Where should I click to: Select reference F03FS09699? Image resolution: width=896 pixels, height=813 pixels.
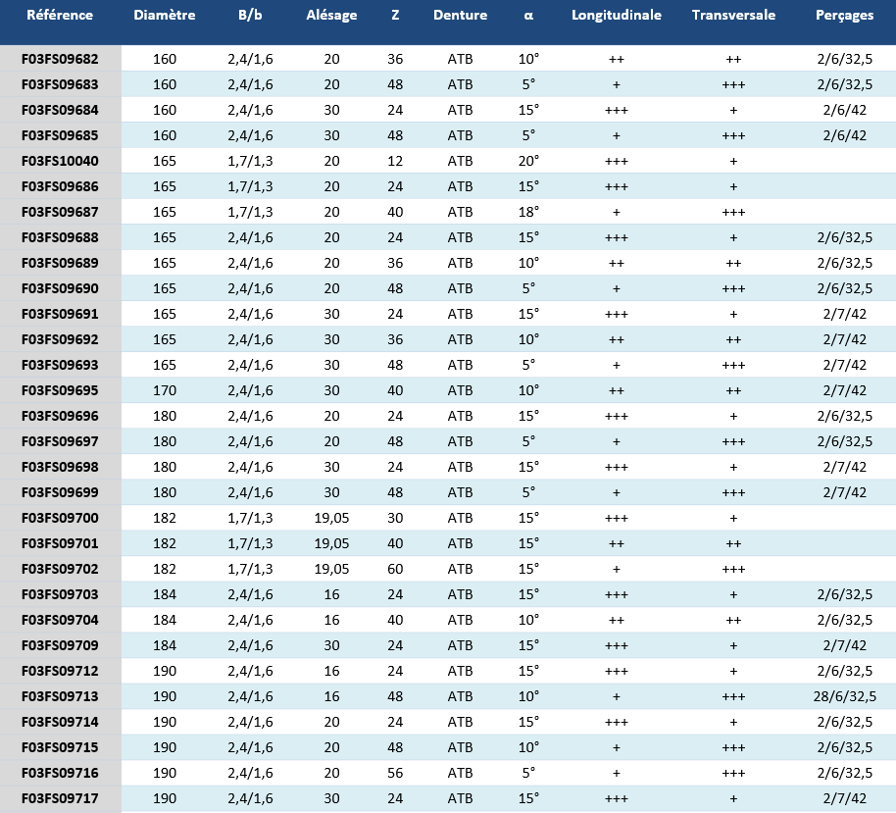tap(60, 492)
